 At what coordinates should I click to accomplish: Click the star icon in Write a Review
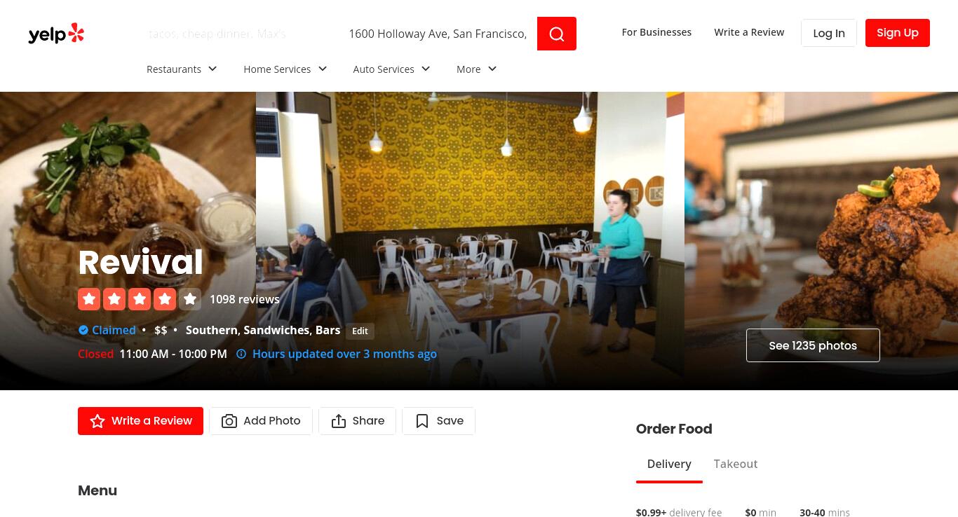click(x=97, y=421)
